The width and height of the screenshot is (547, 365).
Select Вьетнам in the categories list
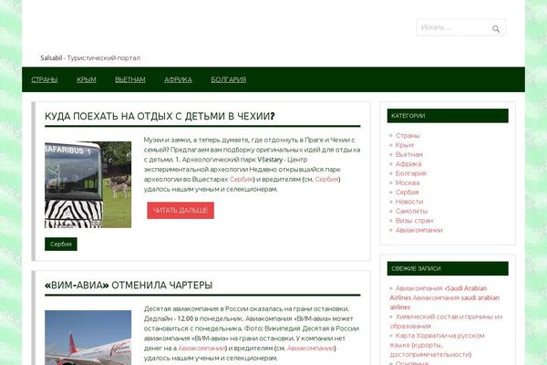(x=408, y=154)
